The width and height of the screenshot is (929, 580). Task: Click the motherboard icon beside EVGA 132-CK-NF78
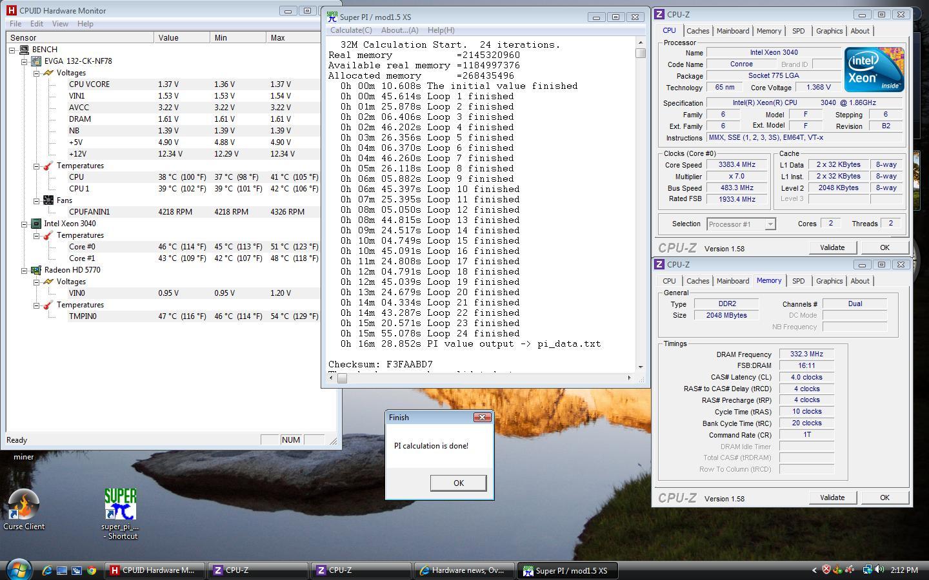pos(36,61)
